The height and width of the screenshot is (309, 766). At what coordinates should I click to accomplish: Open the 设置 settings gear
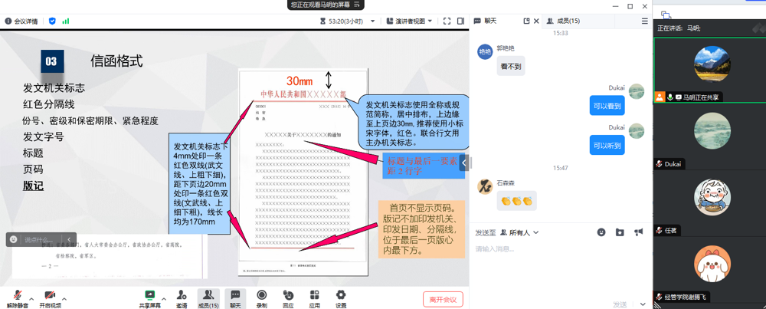[x=341, y=297]
